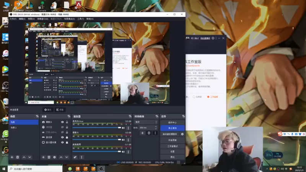Open the transition type dropdown
306x172 pixels.
point(146,122)
